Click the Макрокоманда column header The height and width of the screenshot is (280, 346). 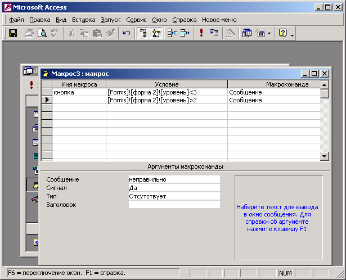coord(274,84)
